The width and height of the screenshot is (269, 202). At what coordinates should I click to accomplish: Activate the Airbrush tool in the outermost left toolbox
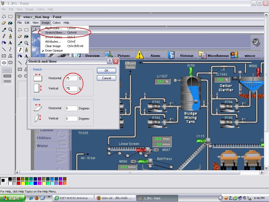pos(4,43)
